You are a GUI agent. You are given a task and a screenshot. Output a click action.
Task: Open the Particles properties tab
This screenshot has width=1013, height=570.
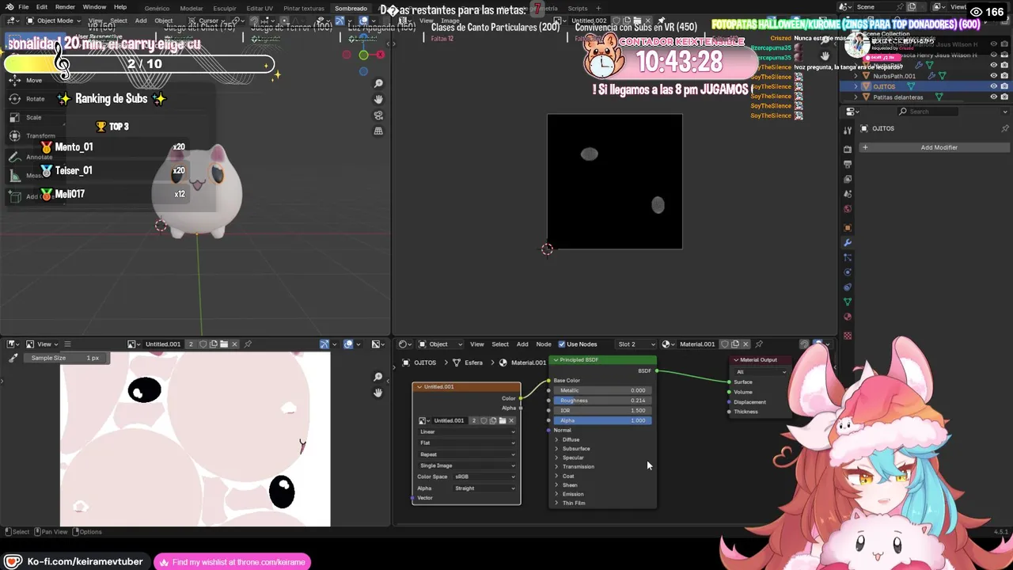tap(848, 258)
